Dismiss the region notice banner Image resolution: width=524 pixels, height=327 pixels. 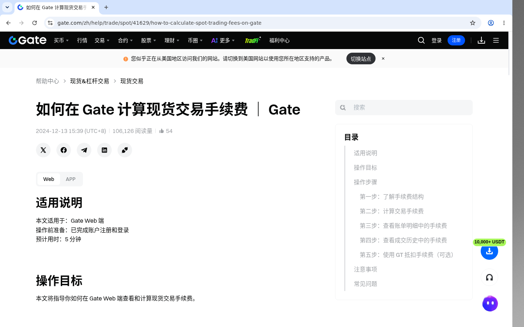[383, 58]
